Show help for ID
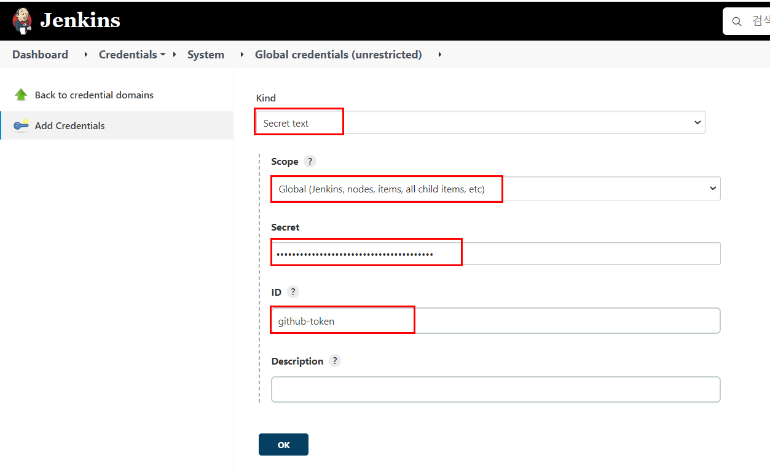 pos(293,292)
